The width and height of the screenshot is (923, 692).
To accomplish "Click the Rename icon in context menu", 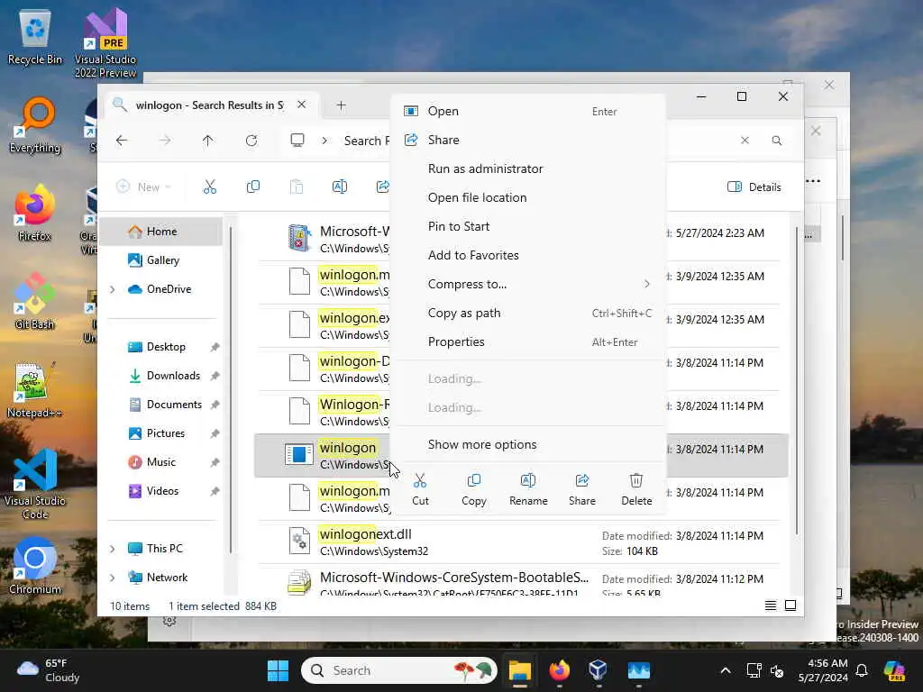I will tap(528, 481).
